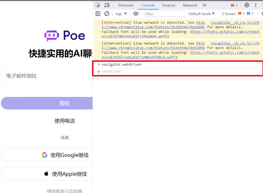Click the navigator.webdriver console entry
The width and height of the screenshot is (263, 193).
(x=122, y=65)
